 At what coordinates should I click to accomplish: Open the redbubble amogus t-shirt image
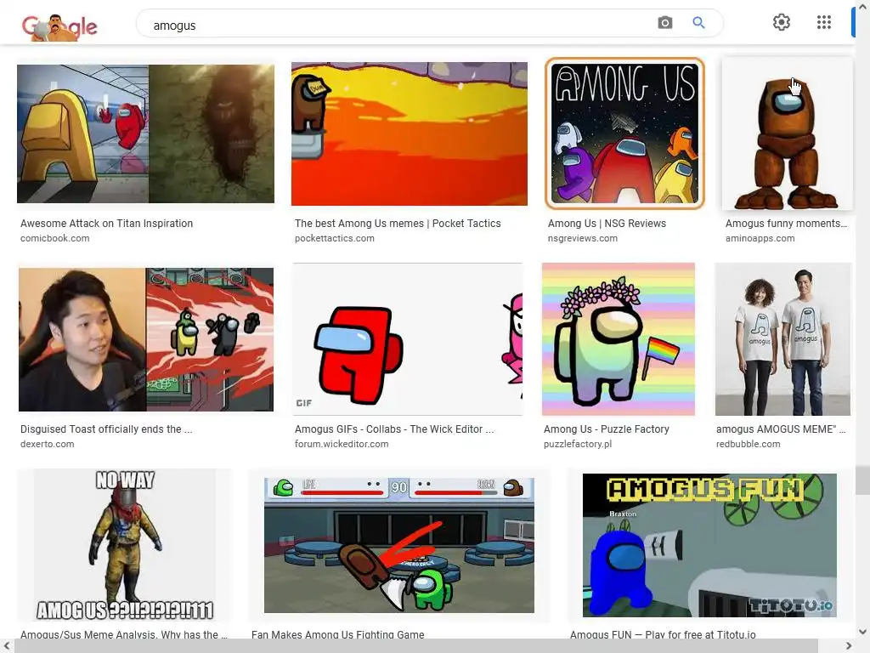coord(782,339)
